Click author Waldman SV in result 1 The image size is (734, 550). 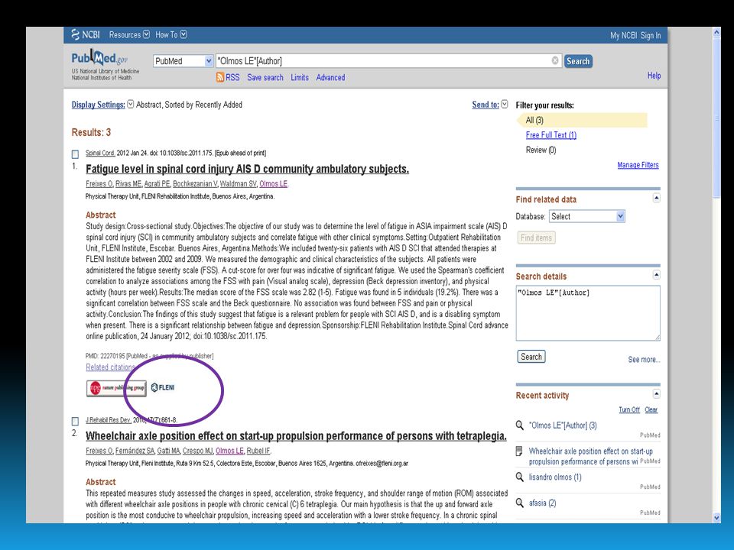239,184
